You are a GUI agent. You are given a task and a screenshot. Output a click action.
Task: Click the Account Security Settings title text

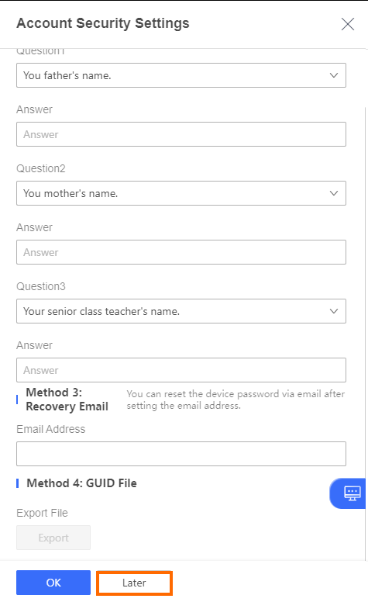pyautogui.click(x=103, y=23)
